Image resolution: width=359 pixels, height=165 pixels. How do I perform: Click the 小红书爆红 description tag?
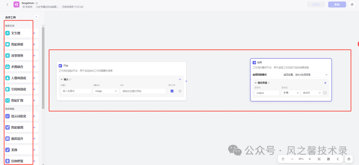[48, 7]
